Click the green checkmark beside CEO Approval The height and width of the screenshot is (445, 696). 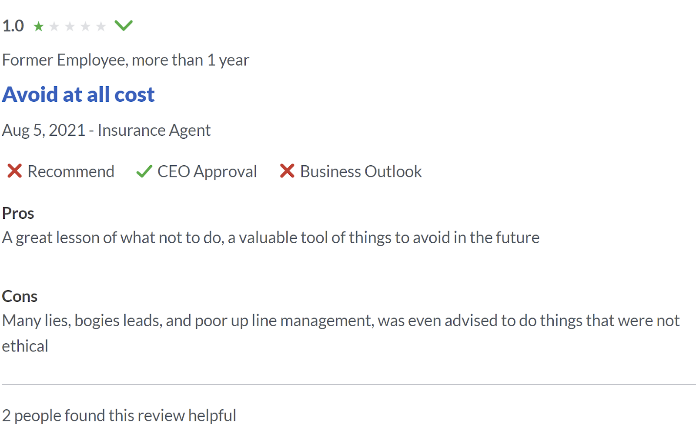click(144, 171)
